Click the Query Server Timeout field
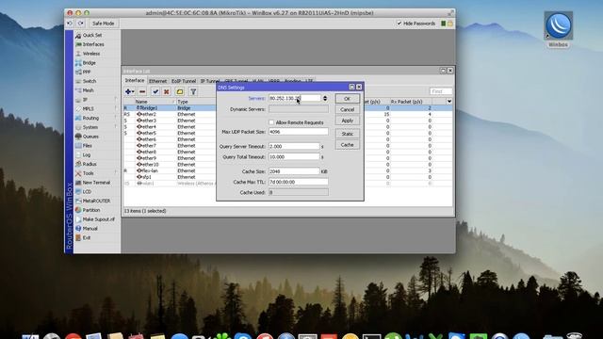This screenshot has width=603, height=339. coord(294,147)
